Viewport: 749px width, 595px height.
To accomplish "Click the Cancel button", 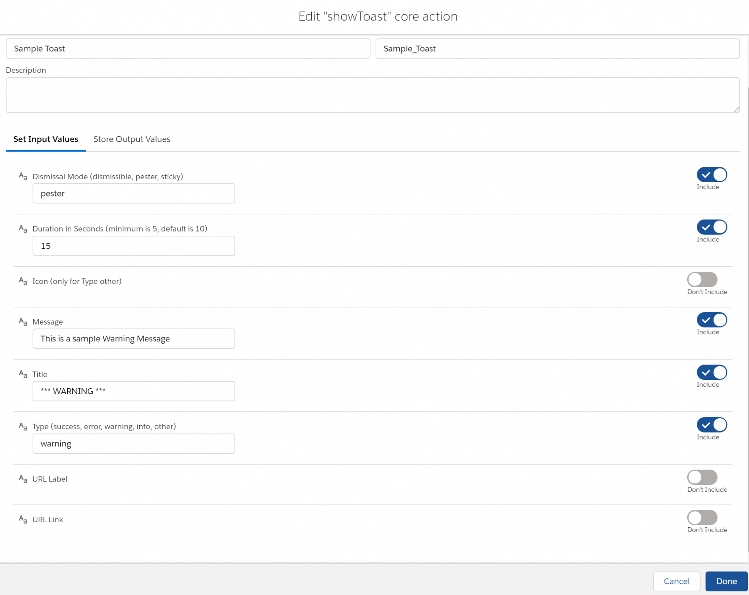I will pos(677,581).
